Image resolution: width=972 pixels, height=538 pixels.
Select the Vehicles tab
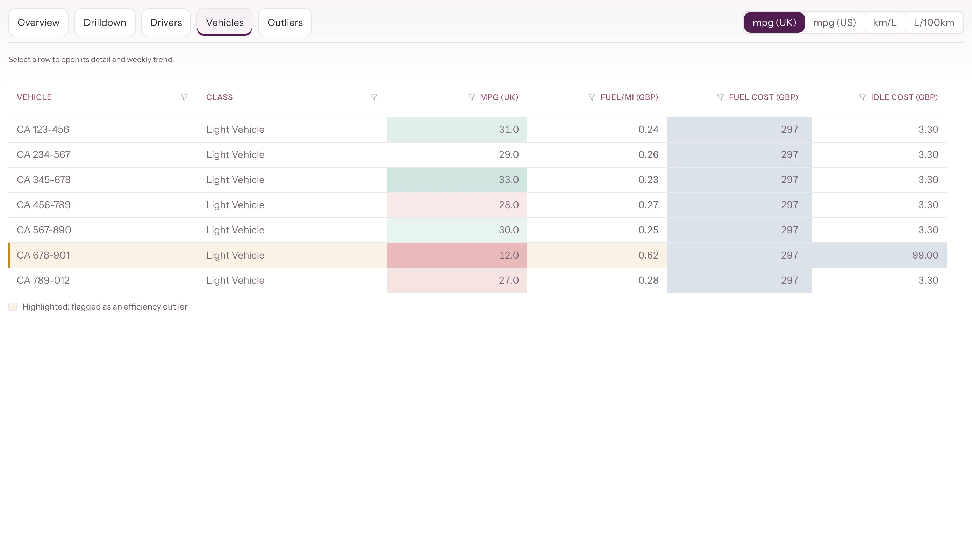pyautogui.click(x=224, y=23)
